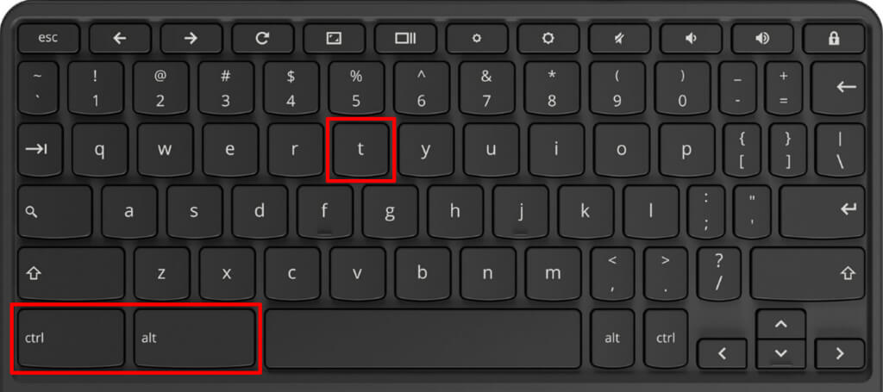883x392 pixels.
Task: Click the esc key
Action: coord(48,38)
